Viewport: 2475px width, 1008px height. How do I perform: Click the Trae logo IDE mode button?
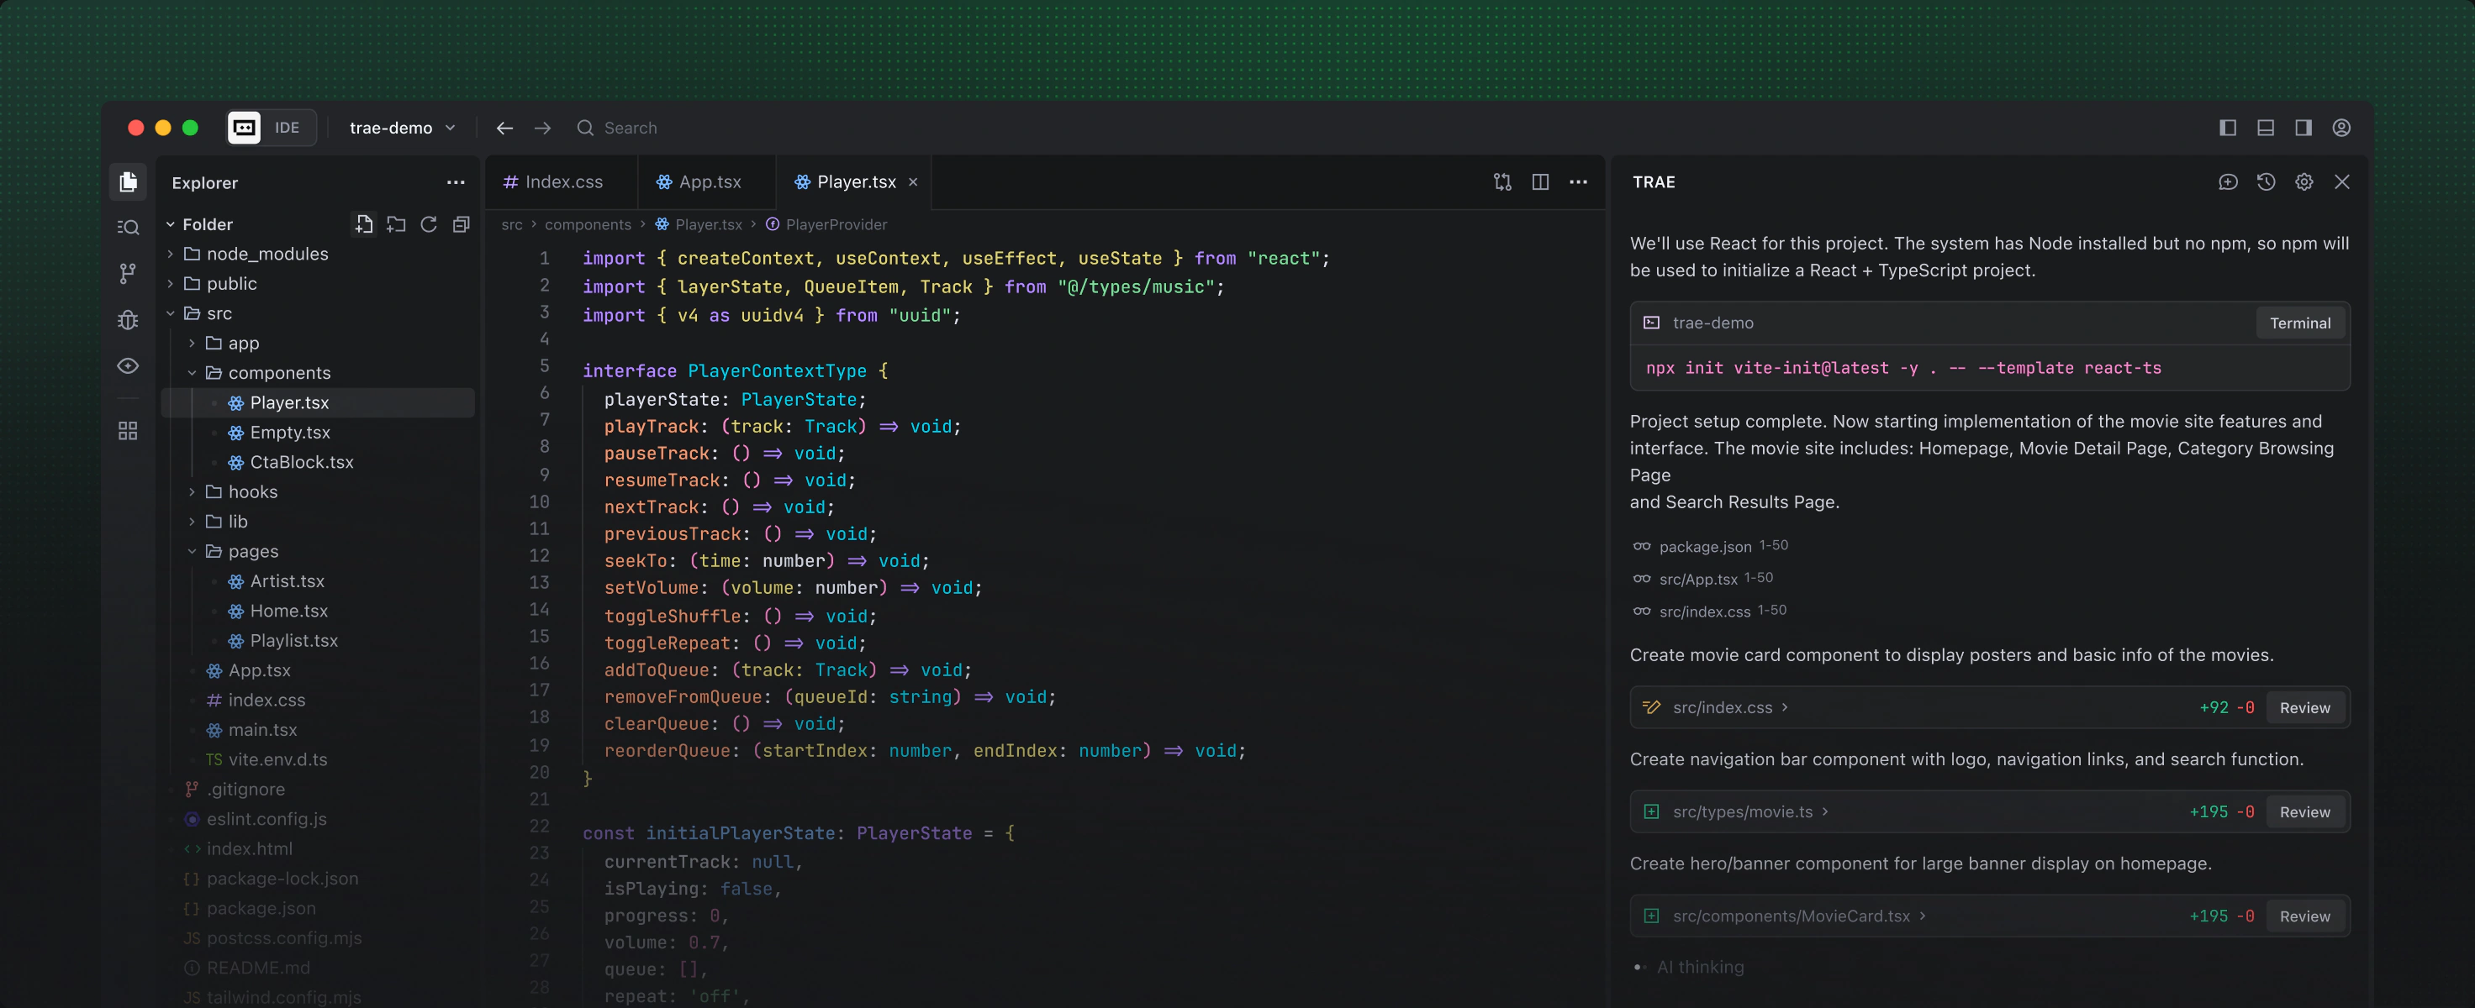[x=271, y=128]
